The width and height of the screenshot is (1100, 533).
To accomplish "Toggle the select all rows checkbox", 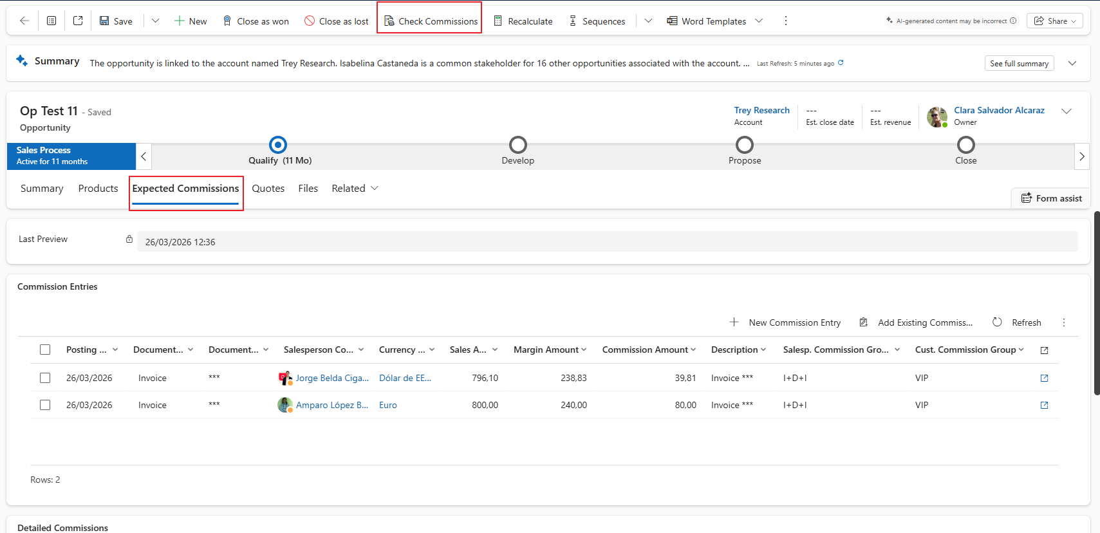I will coord(45,350).
